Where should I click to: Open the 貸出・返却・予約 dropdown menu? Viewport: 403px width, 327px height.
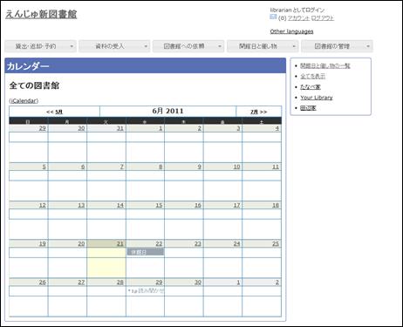click(40, 46)
